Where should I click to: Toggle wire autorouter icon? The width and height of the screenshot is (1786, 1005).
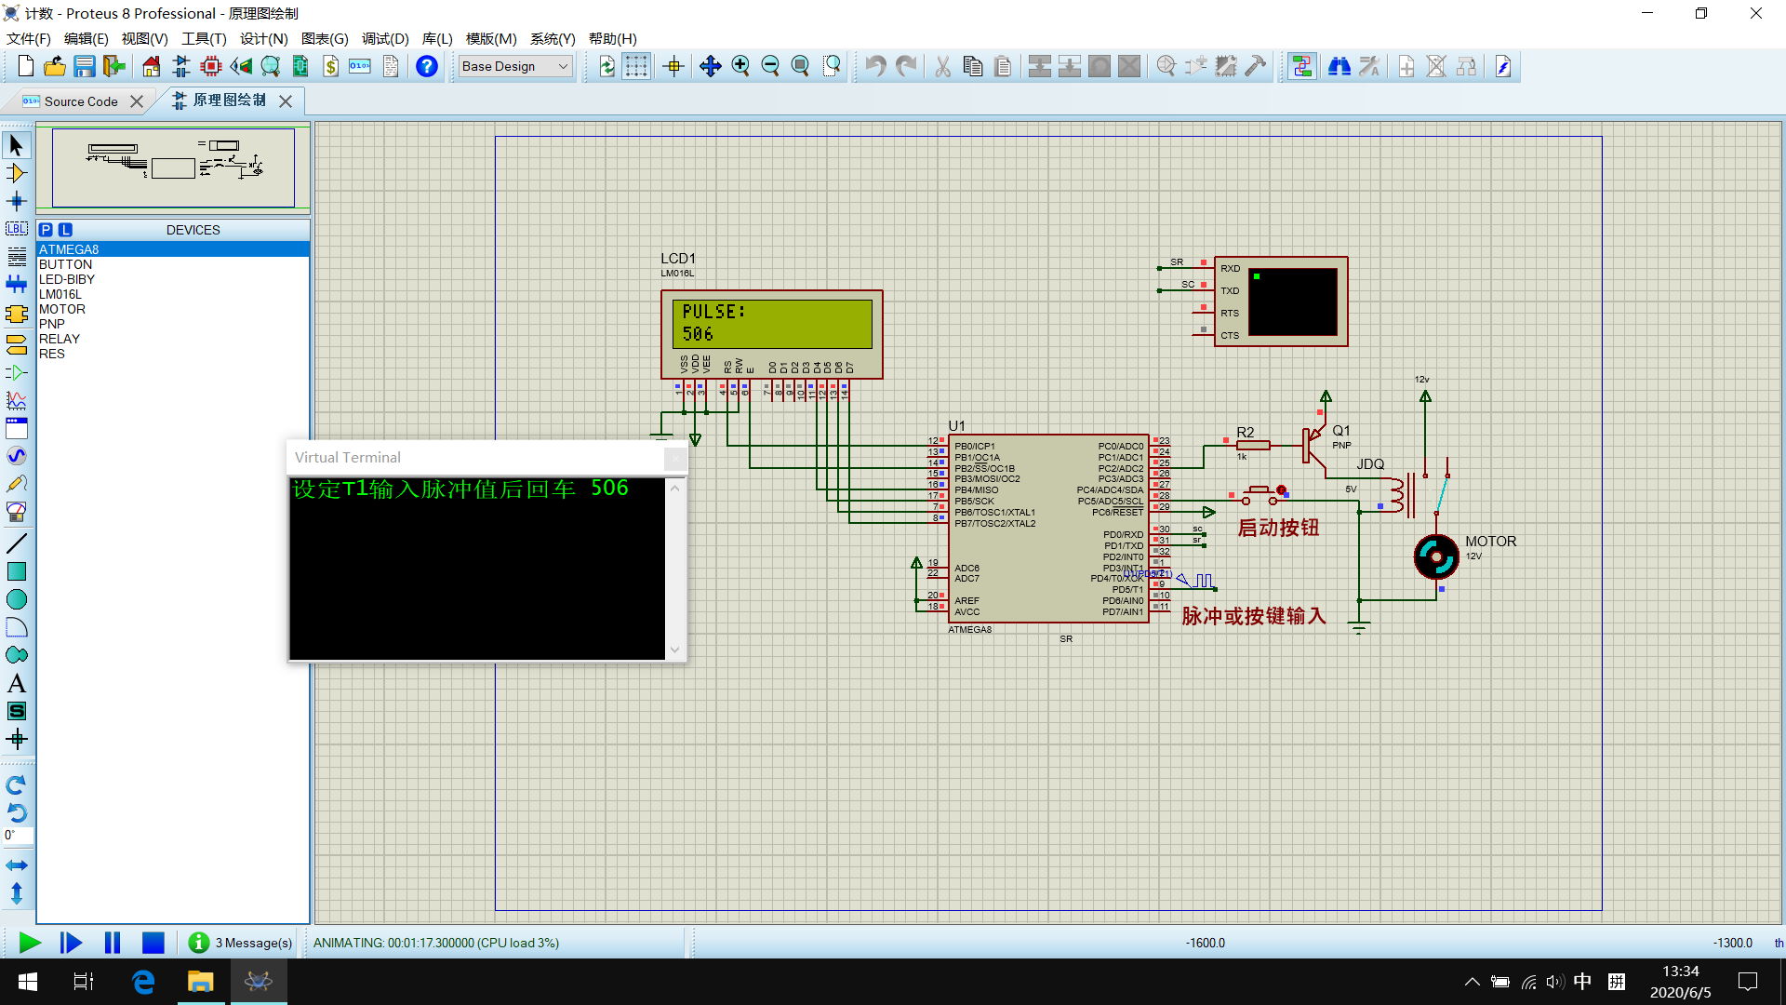pyautogui.click(x=1301, y=66)
